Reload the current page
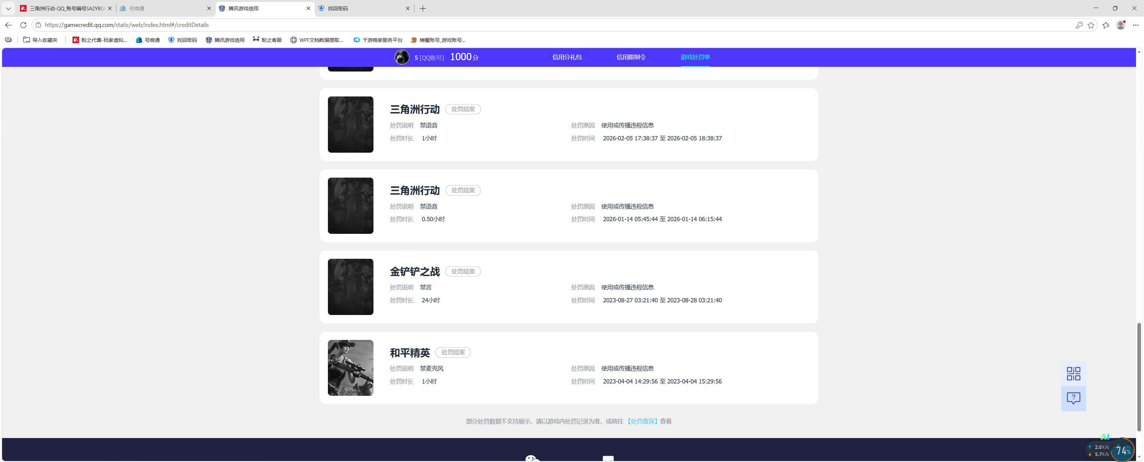This screenshot has height=462, width=1144. point(24,25)
